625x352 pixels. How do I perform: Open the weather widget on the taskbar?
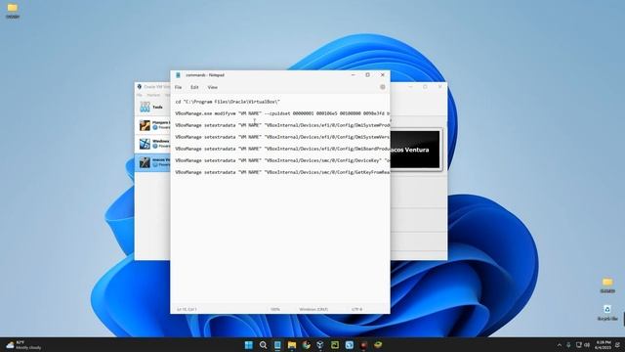(23, 345)
